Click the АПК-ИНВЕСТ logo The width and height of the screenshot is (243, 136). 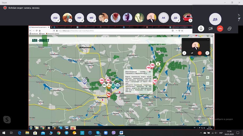pos(40,40)
